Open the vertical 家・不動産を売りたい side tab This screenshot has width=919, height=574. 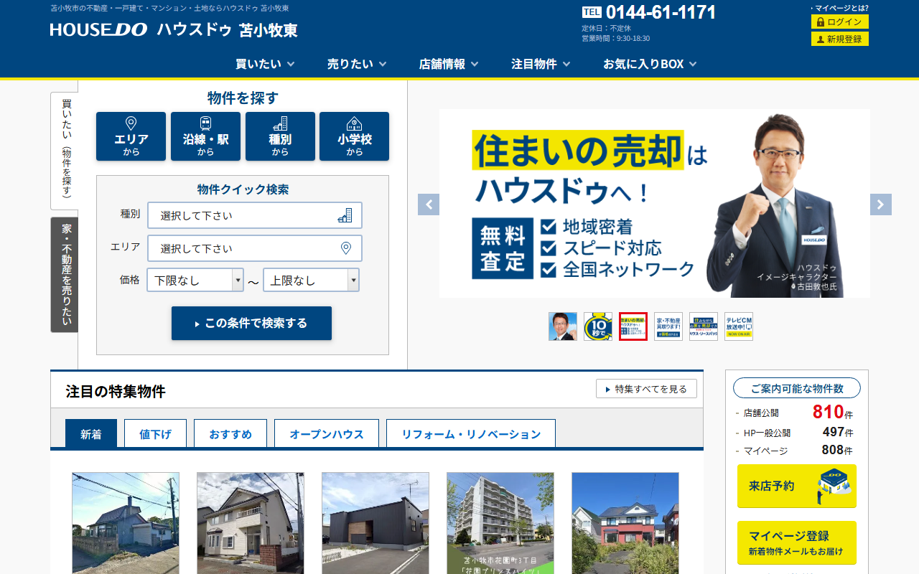pos(65,275)
